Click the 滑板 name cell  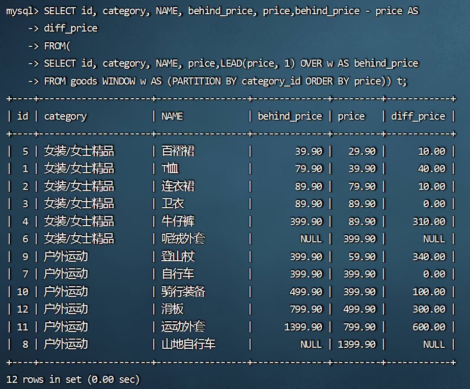pyautogui.click(x=172, y=309)
